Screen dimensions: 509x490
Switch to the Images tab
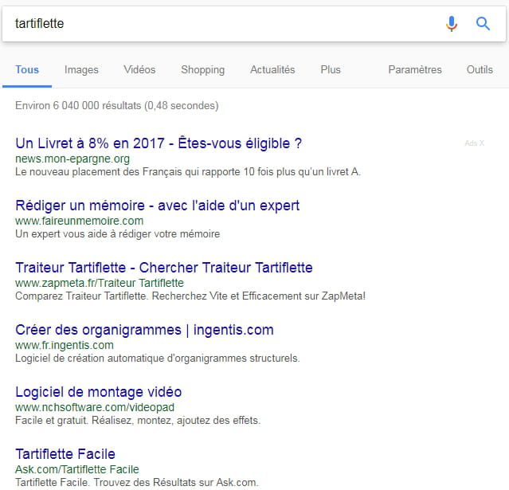[81, 70]
